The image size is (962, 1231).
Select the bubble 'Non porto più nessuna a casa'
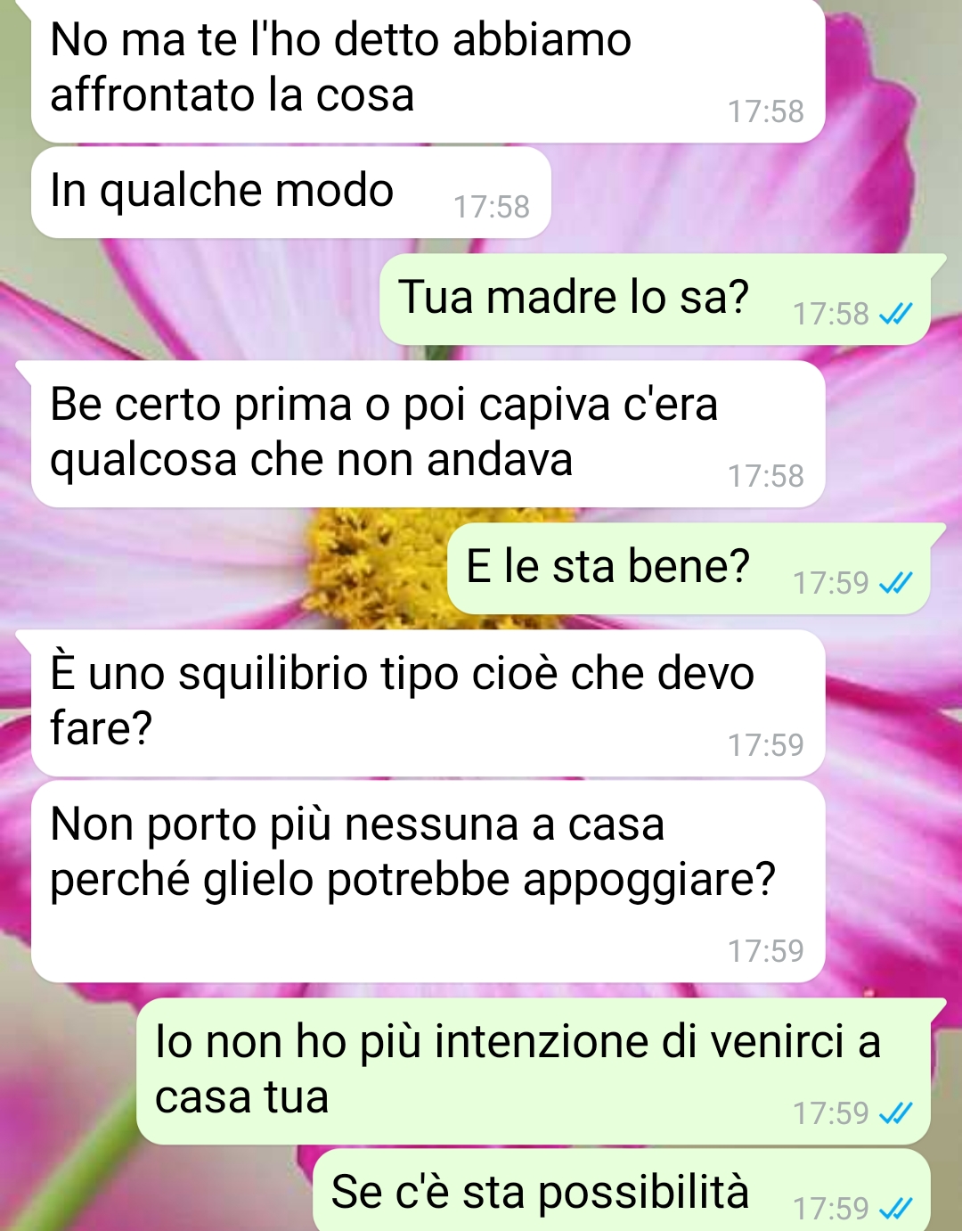click(x=428, y=882)
